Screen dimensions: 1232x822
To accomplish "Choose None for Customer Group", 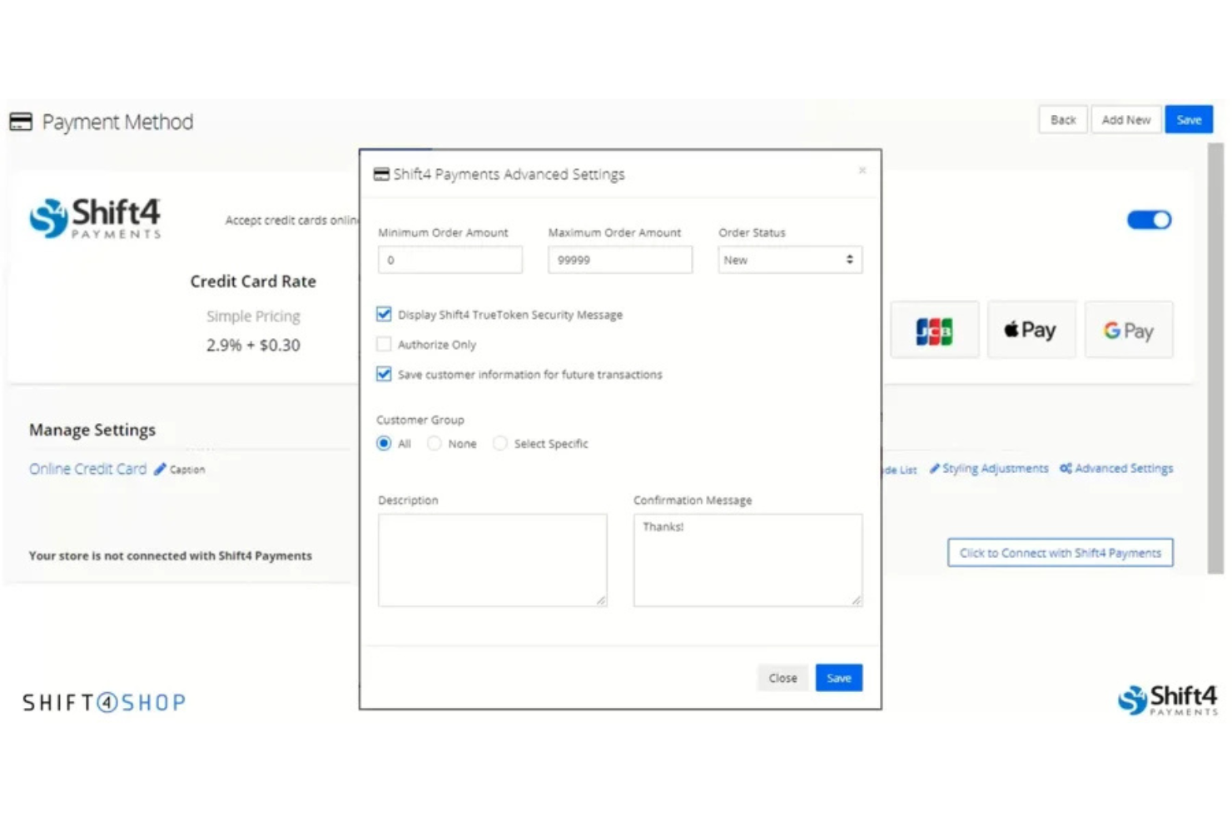I will [434, 443].
